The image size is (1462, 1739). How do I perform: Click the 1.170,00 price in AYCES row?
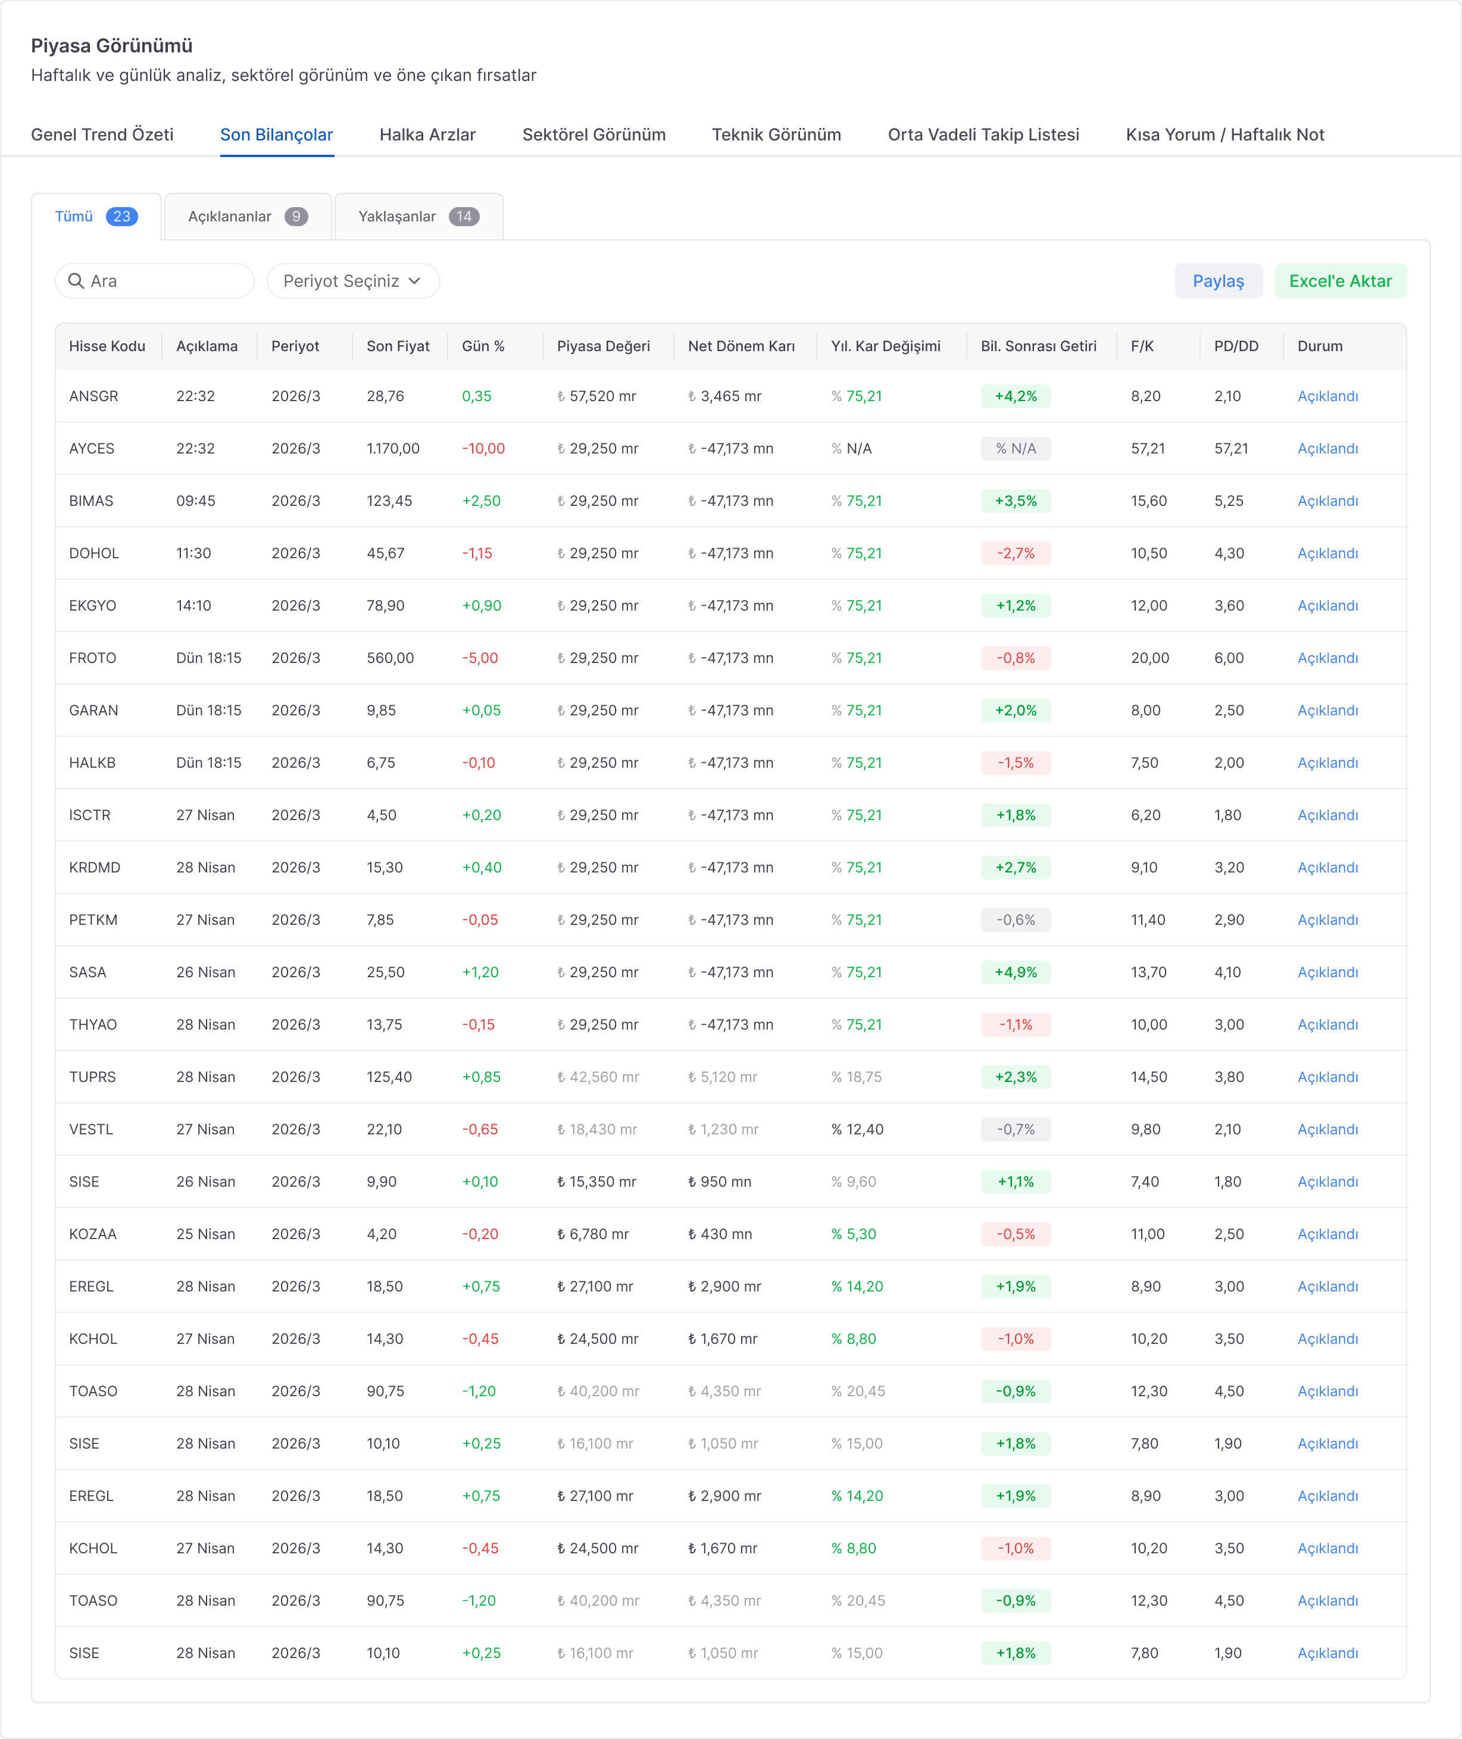(393, 448)
